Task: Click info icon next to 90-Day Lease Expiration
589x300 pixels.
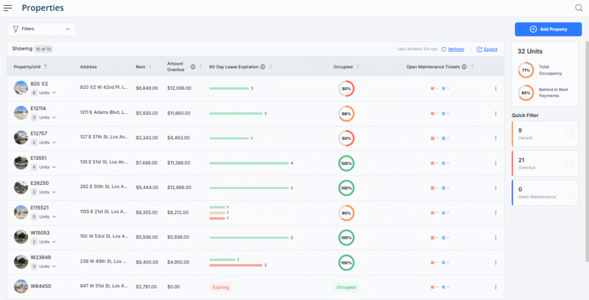Action: [262, 67]
